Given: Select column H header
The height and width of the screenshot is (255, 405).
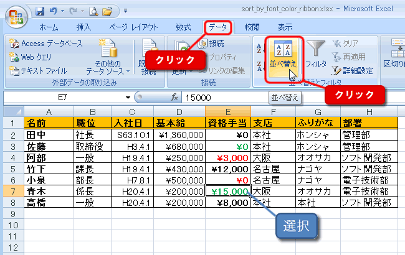Looking at the screenshot, I should 369,112.
